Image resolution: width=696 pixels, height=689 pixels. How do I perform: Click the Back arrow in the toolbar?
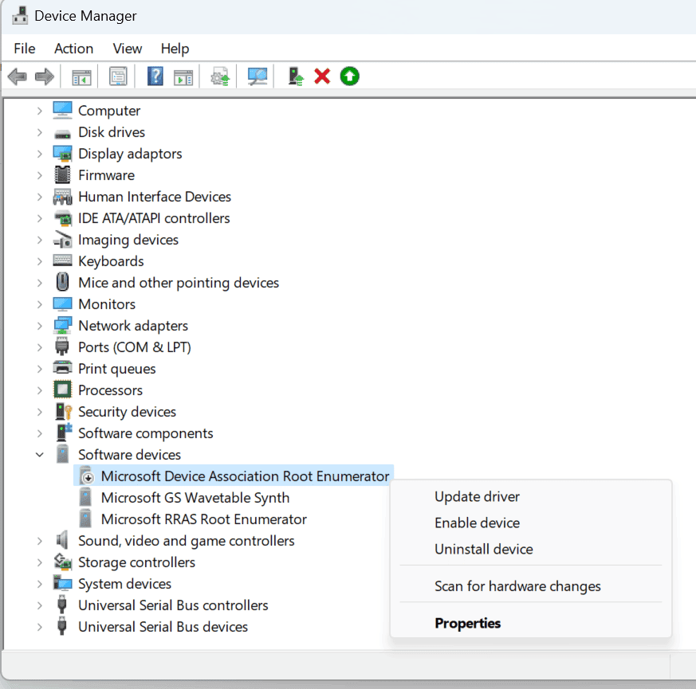click(17, 76)
